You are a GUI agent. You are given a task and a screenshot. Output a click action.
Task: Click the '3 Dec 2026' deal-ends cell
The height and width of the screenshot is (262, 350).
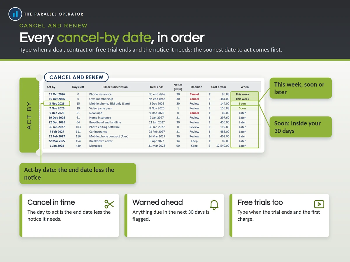157,104
